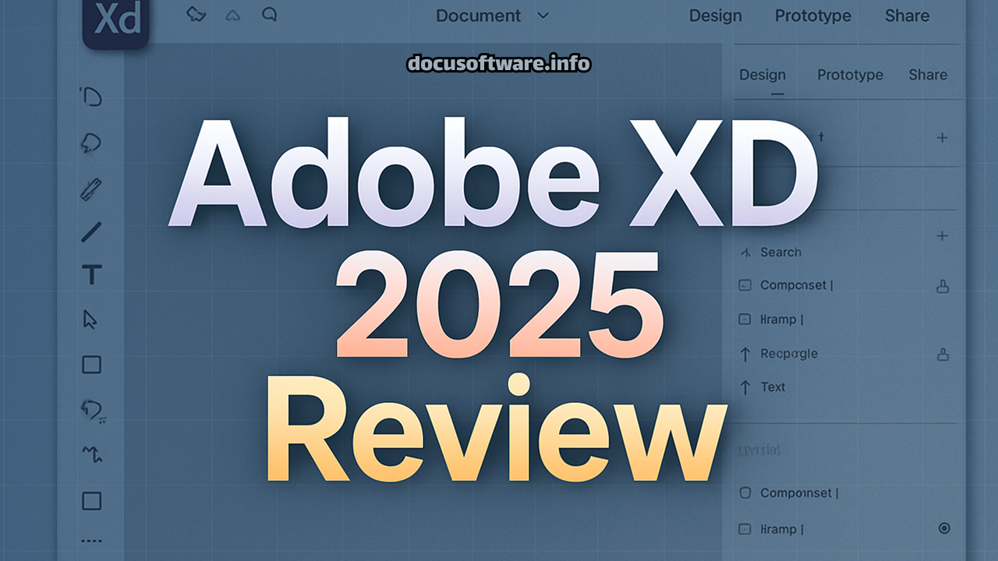Click the lock icon on the Recpogle row
Image resolution: width=998 pixels, height=561 pixels.
[942, 355]
